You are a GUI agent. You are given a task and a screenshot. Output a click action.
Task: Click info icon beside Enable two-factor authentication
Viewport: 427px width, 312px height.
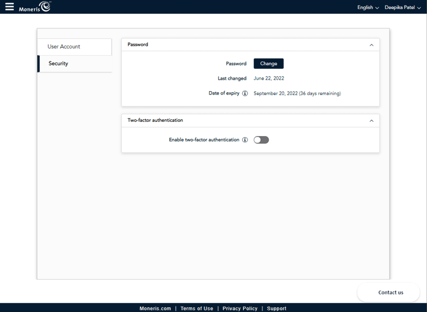pos(245,139)
